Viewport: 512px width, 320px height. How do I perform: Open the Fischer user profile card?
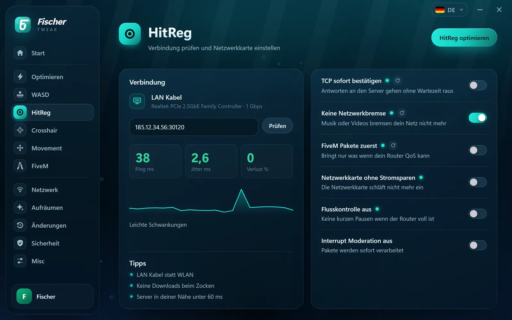point(52,296)
